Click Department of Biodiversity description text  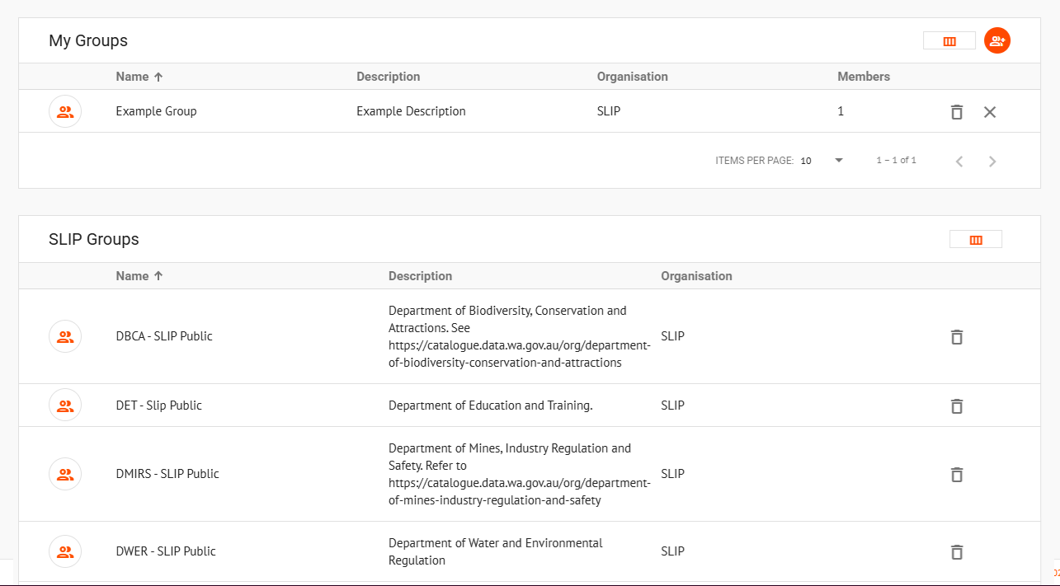click(520, 336)
